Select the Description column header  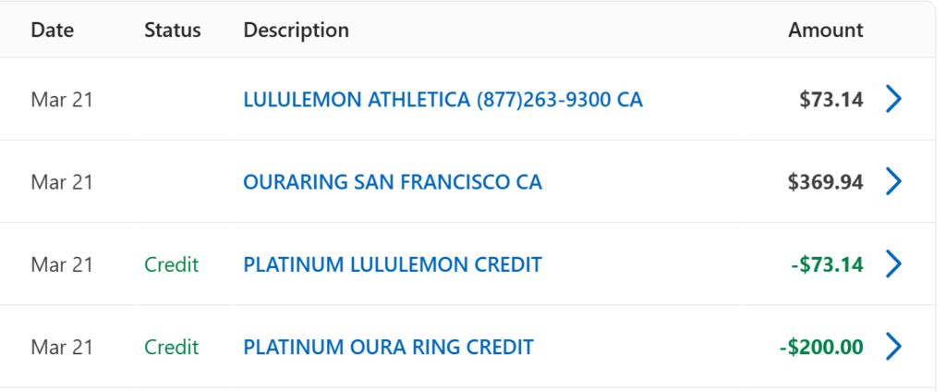[296, 30]
